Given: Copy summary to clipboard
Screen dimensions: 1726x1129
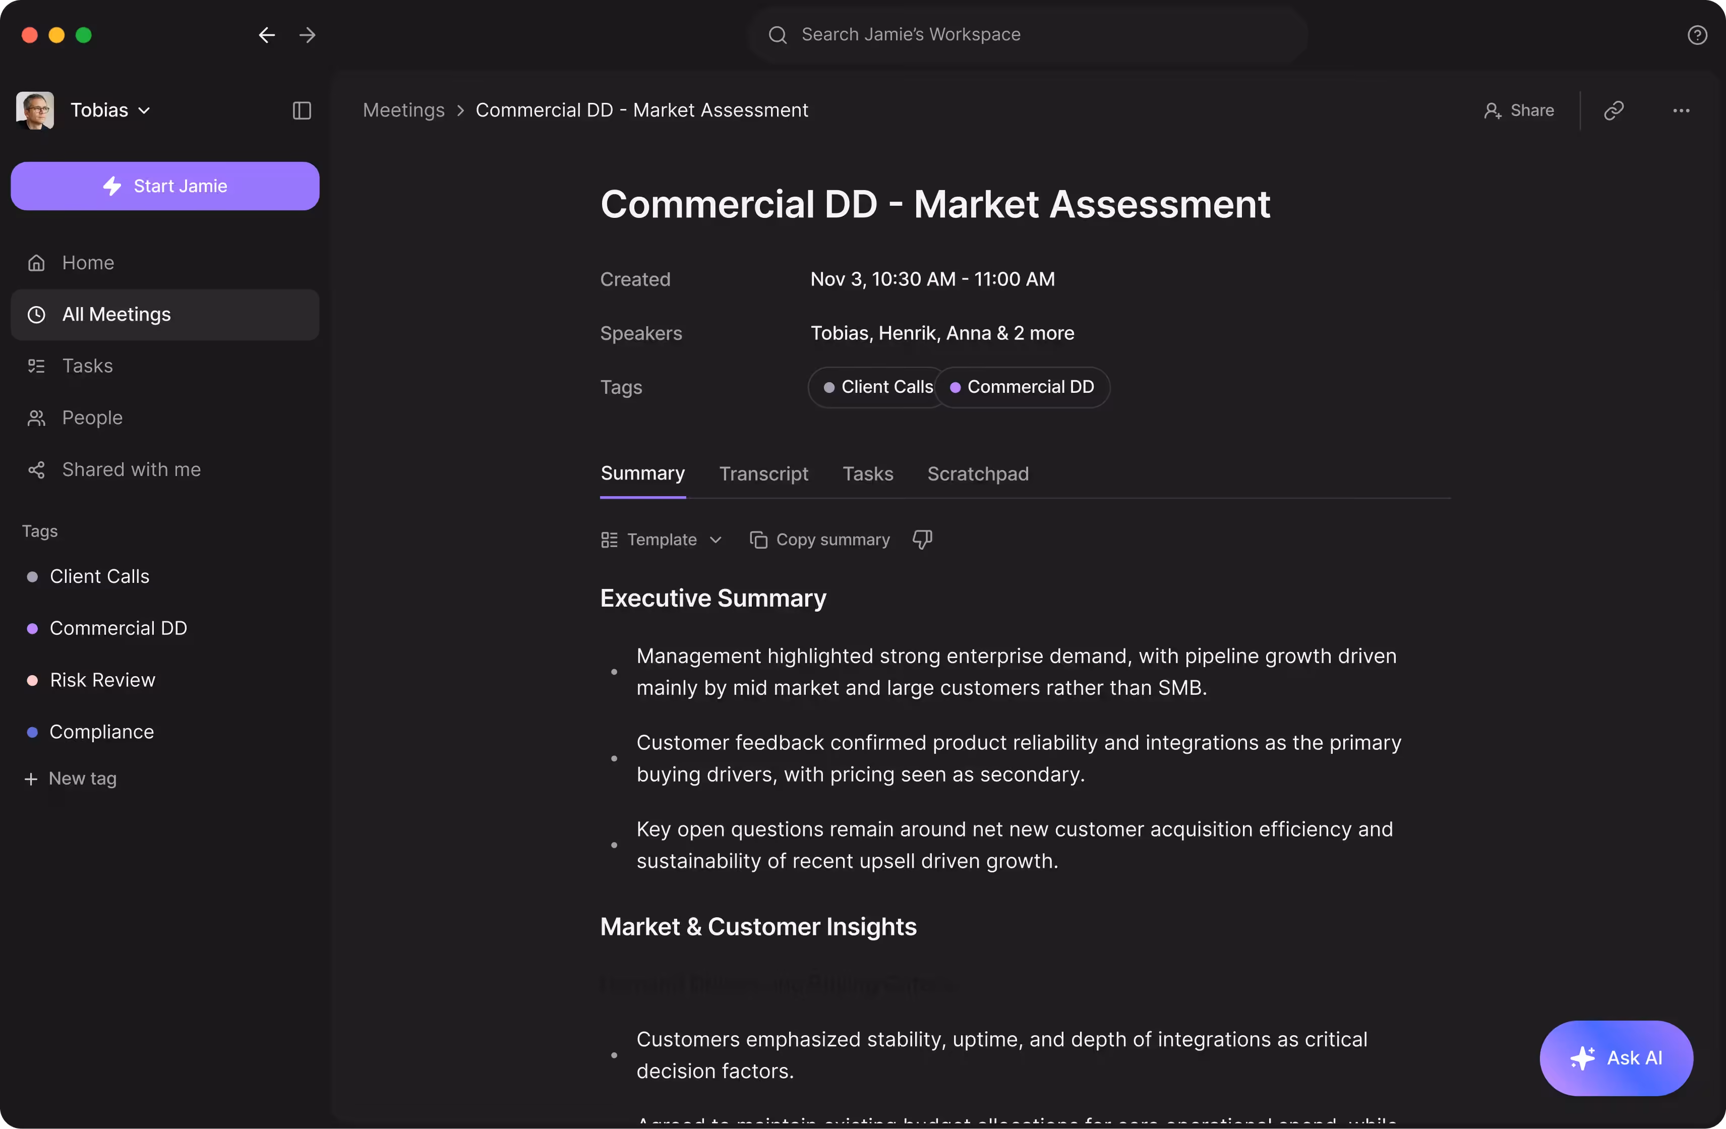Looking at the screenshot, I should point(819,540).
